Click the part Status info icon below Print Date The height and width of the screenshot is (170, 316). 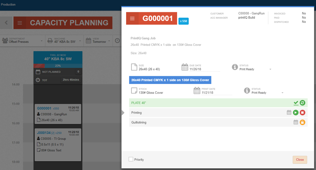point(247,91)
